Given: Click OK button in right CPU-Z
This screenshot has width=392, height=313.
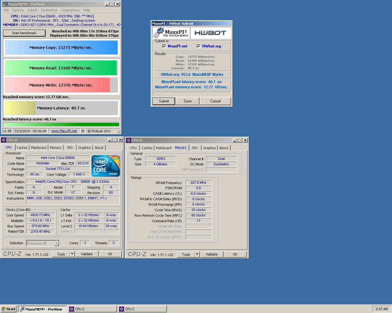Looking at the screenshot, I should pos(235,254).
